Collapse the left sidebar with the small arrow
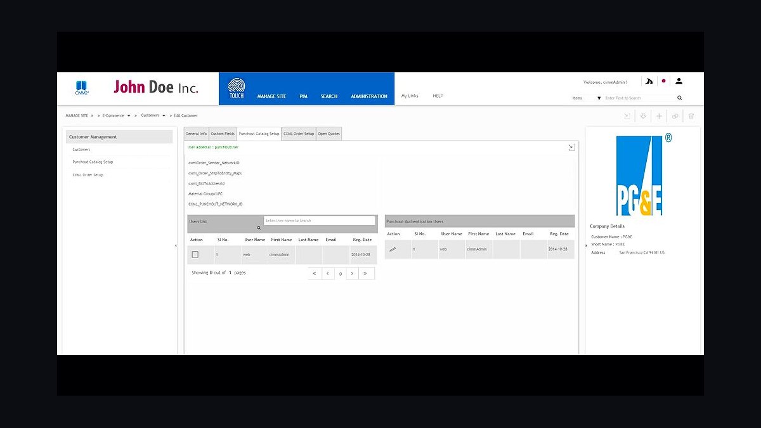Screen dimensions: 761x428 click(x=176, y=245)
